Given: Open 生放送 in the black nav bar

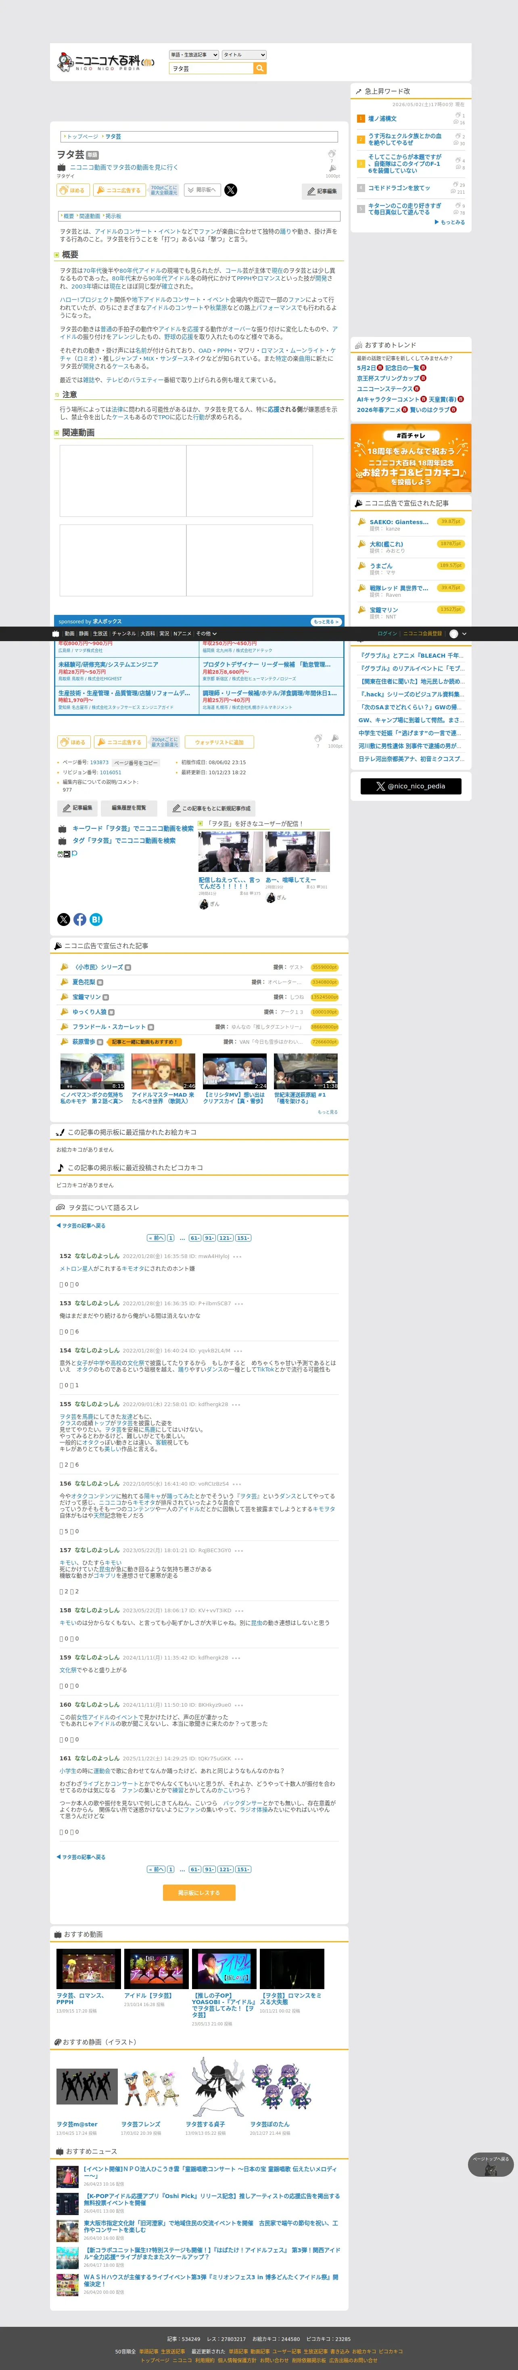Looking at the screenshot, I should (x=100, y=634).
